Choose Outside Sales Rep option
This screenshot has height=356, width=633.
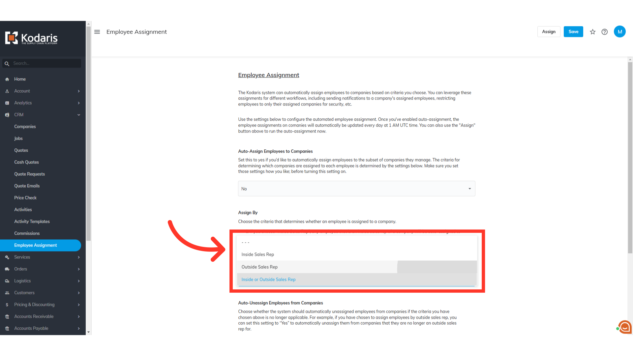[x=357, y=267]
